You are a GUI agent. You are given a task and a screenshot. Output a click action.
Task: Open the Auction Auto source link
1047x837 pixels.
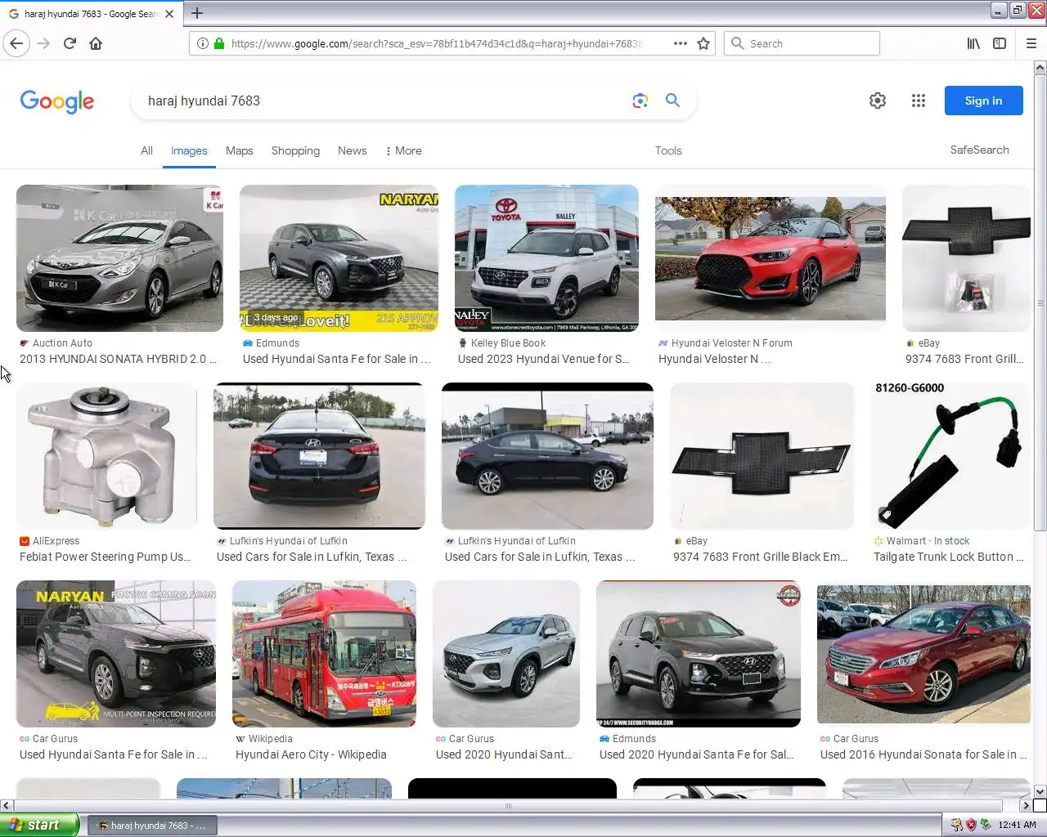62,343
